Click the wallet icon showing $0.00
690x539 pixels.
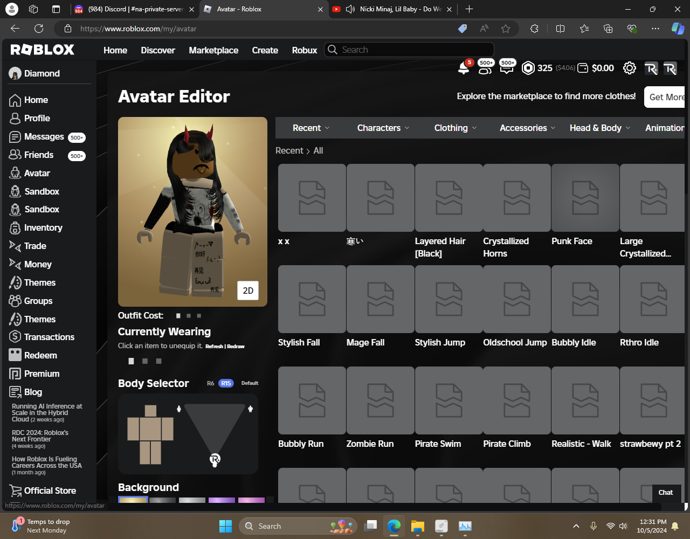[583, 68]
